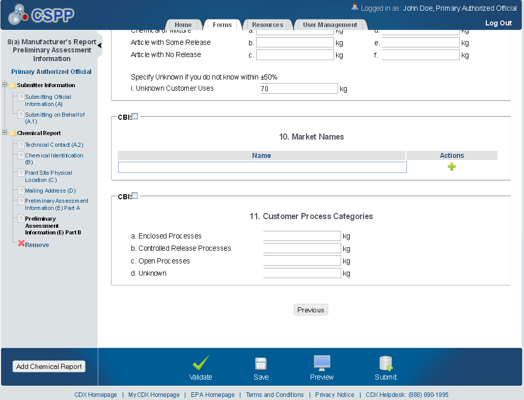Open the Privacy Notice footer link

coord(335,394)
